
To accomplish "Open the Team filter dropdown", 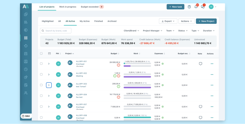I will coord(170,31).
